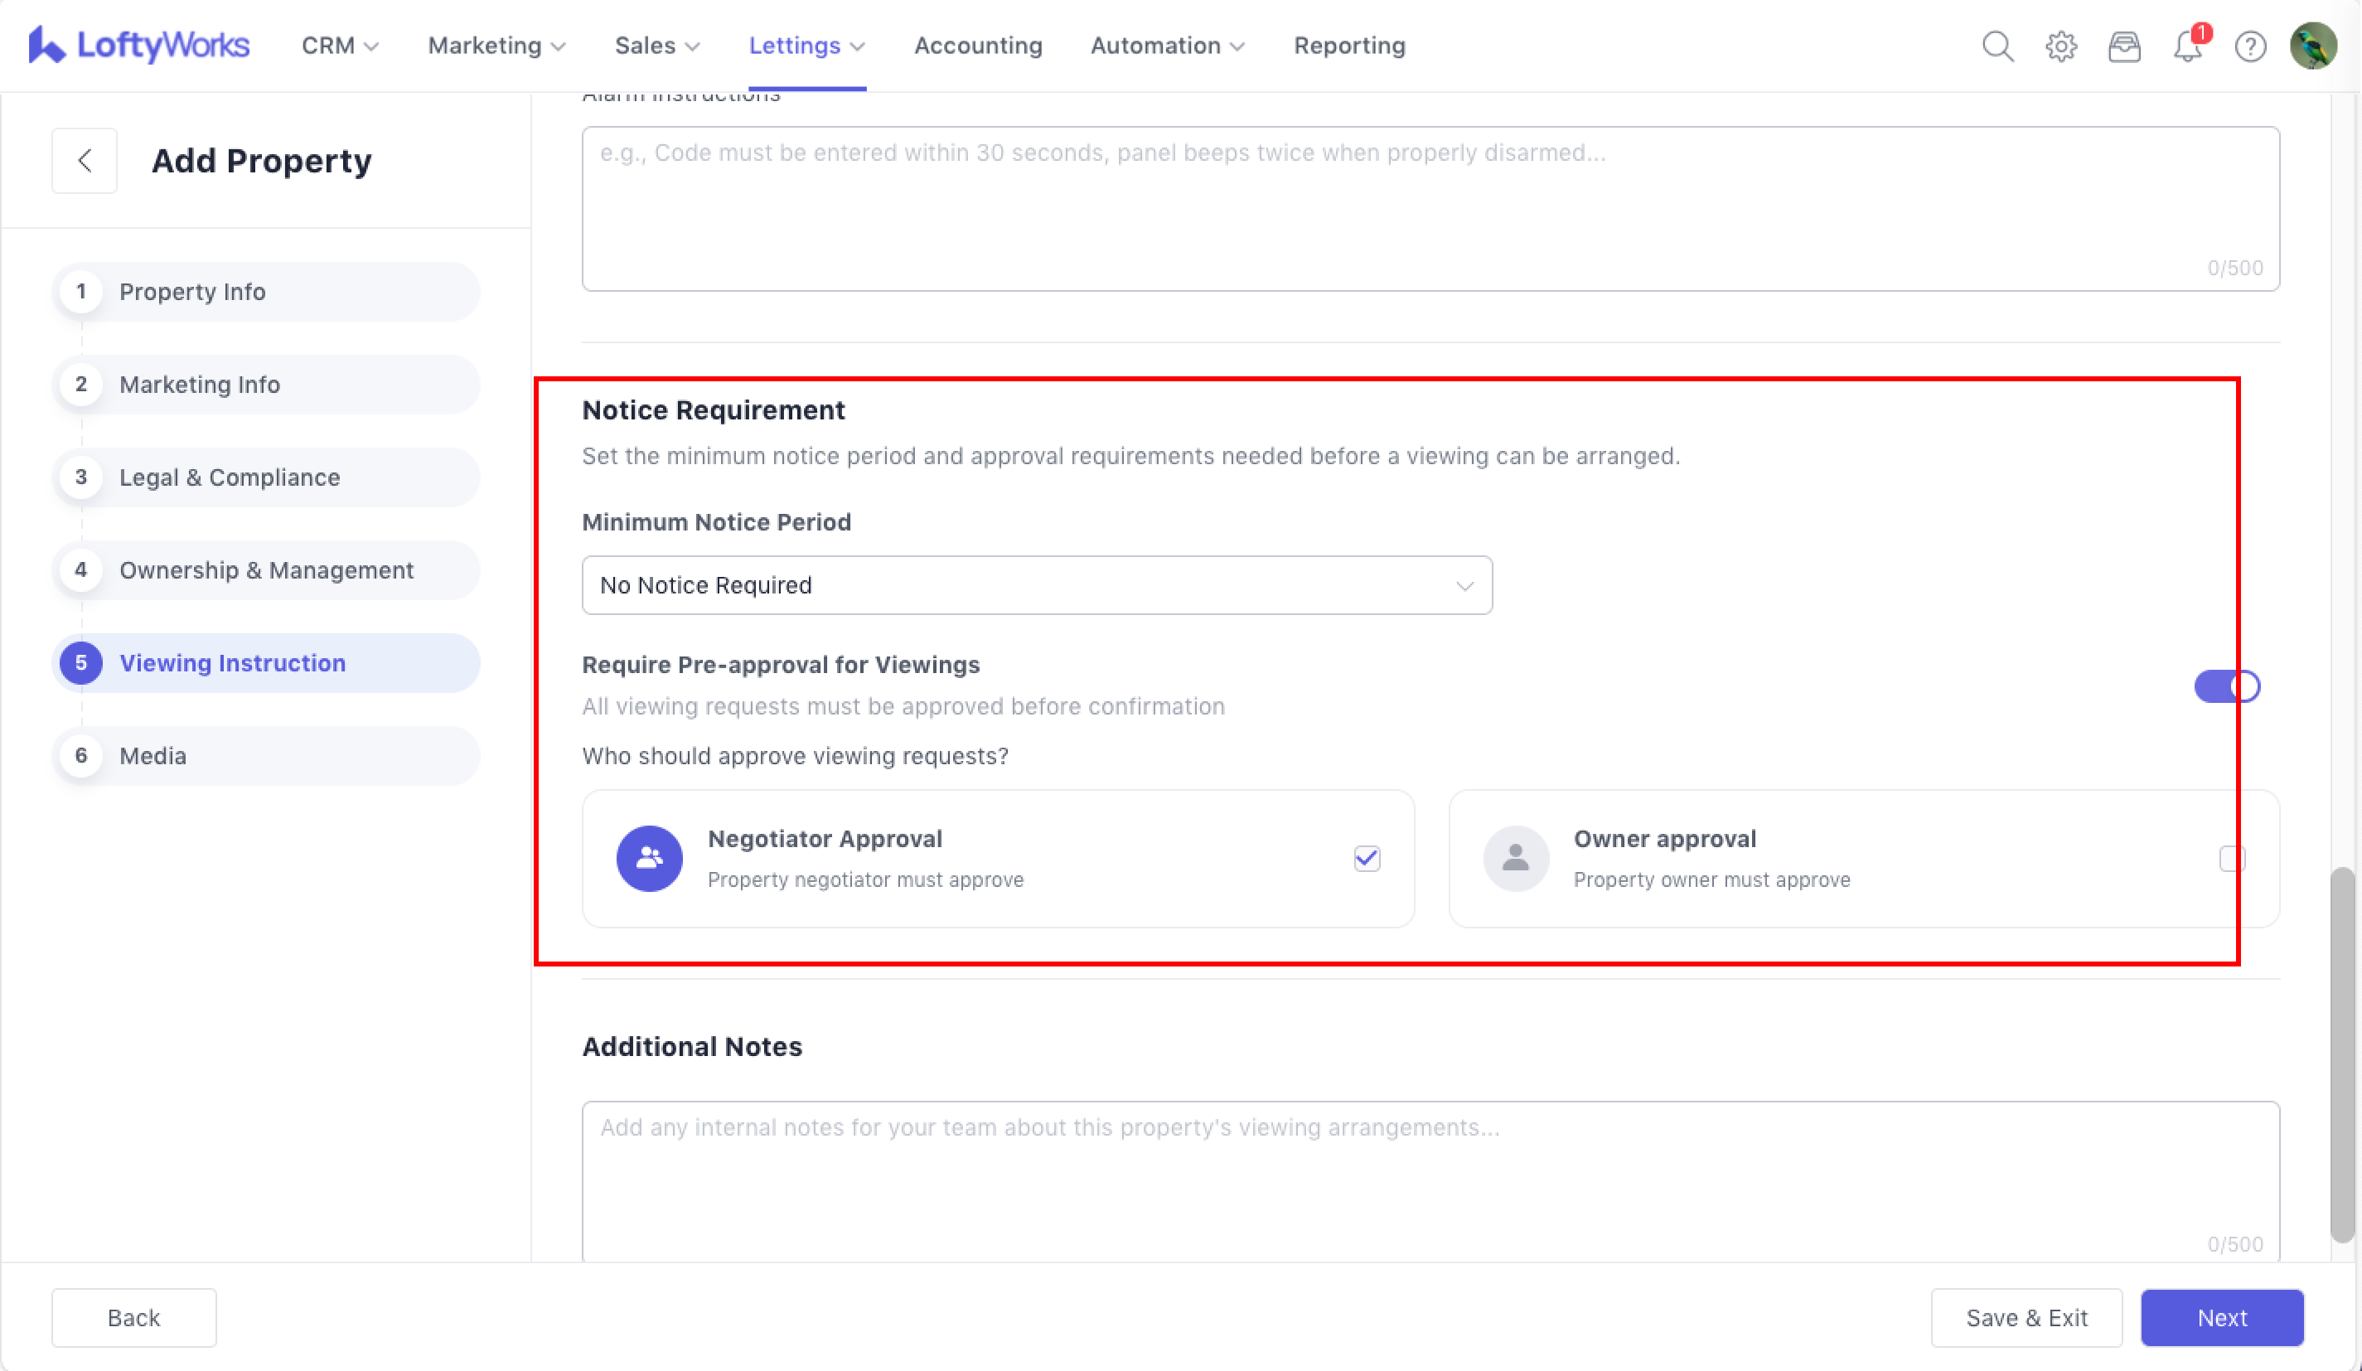2362x1371 pixels.
Task: Click the back arrow beside Add Property
Action: coord(85,160)
